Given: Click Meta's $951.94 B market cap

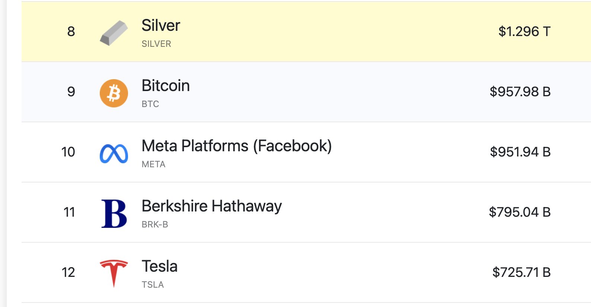Looking at the screenshot, I should tap(520, 152).
